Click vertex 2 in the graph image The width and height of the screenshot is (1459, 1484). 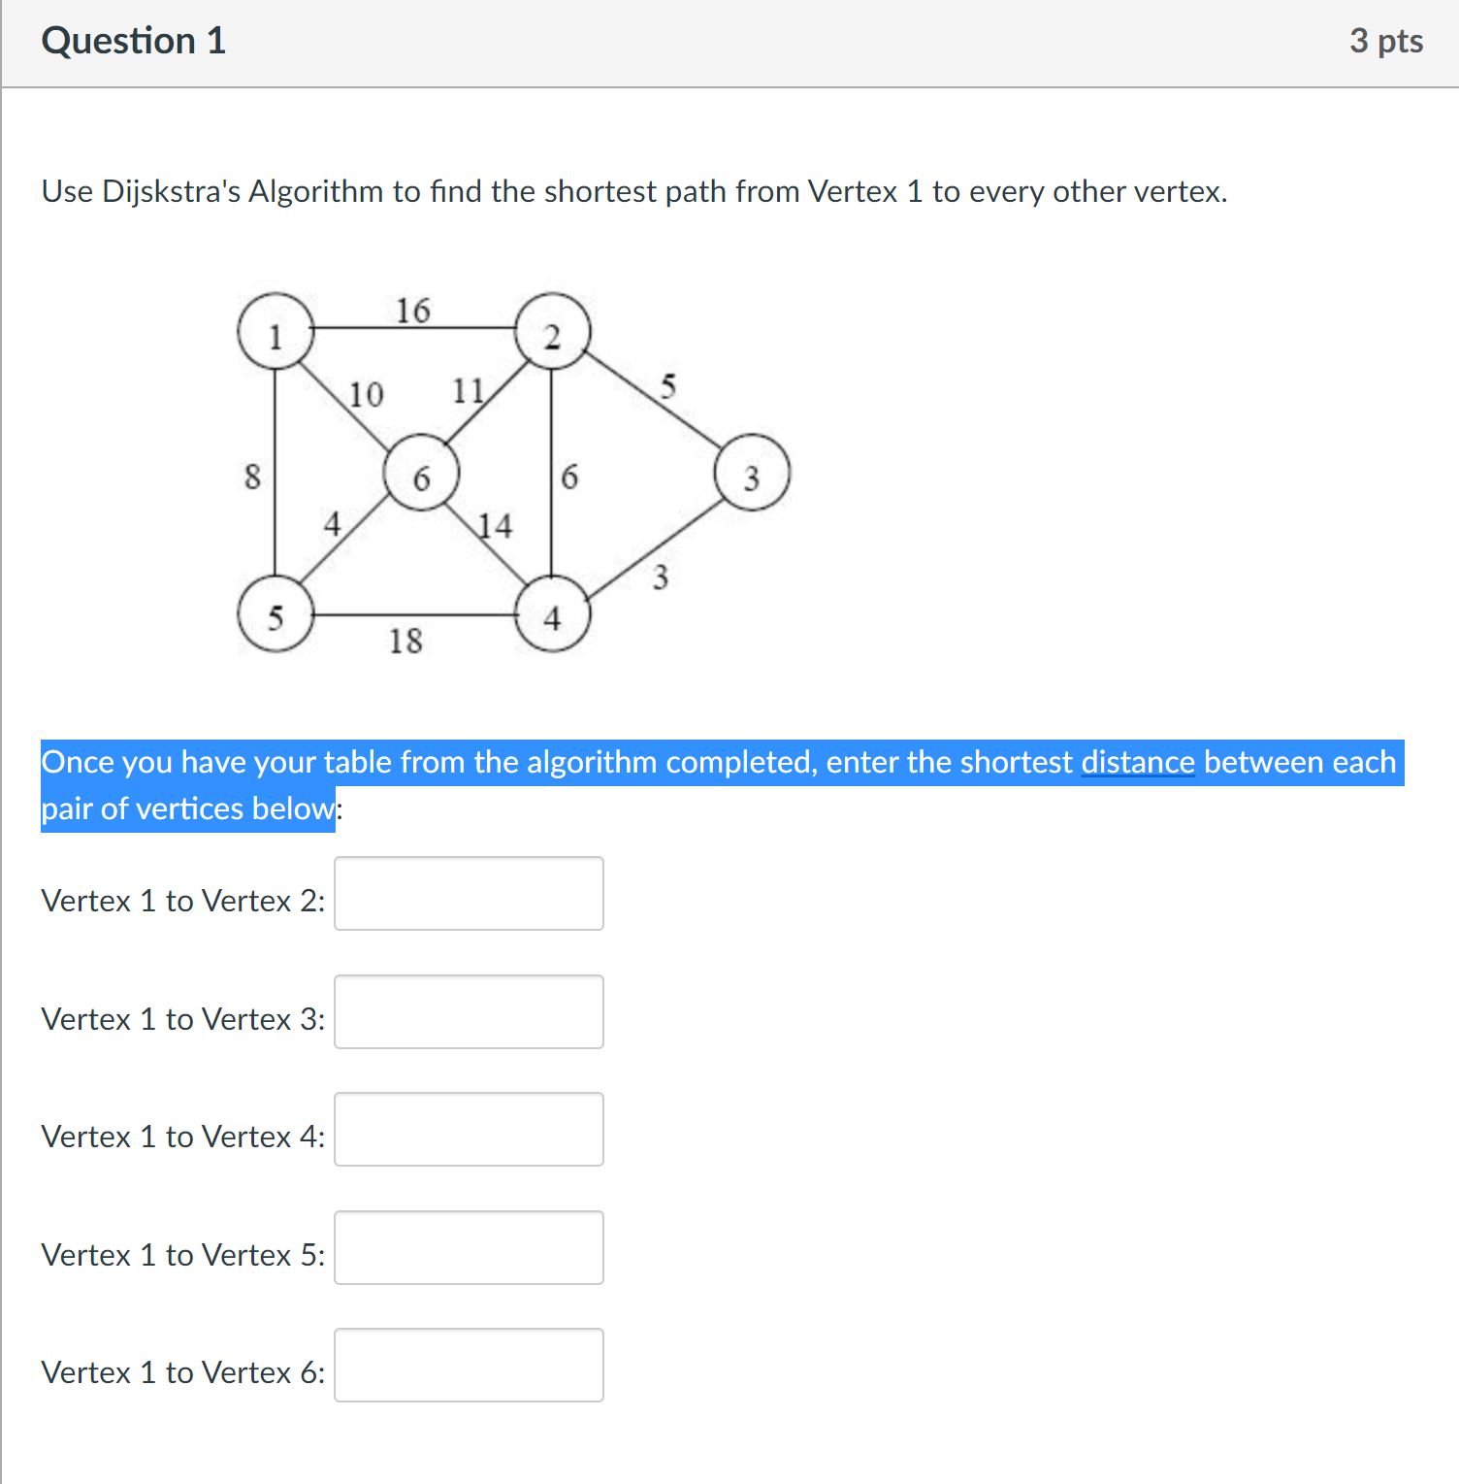pos(553,337)
